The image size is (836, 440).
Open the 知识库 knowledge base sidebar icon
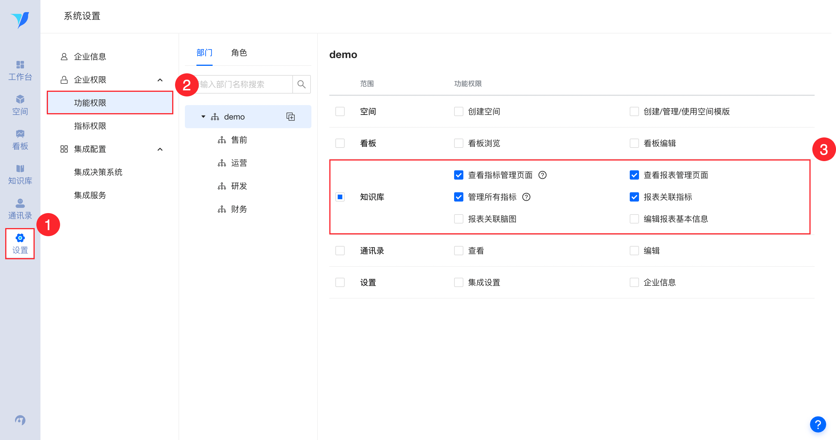point(20,174)
